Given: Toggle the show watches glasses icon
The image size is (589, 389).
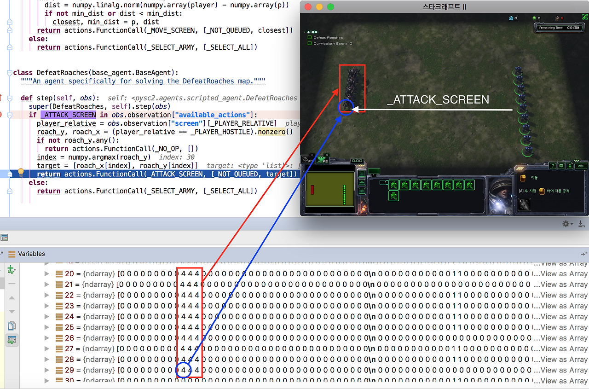Looking at the screenshot, I should tap(12, 340).
